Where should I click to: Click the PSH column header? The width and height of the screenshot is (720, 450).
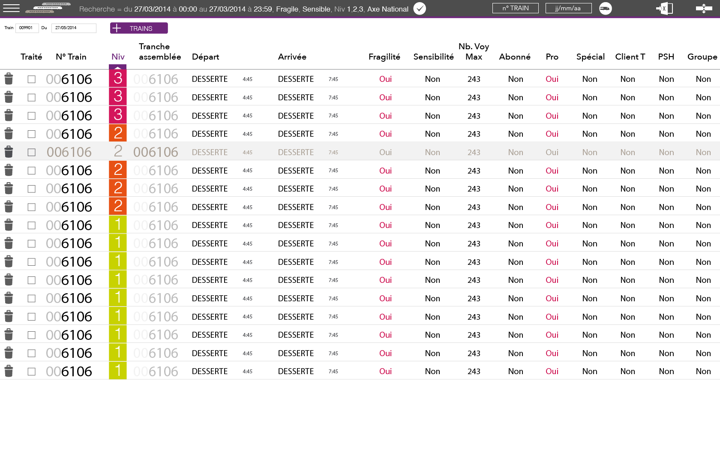click(666, 57)
